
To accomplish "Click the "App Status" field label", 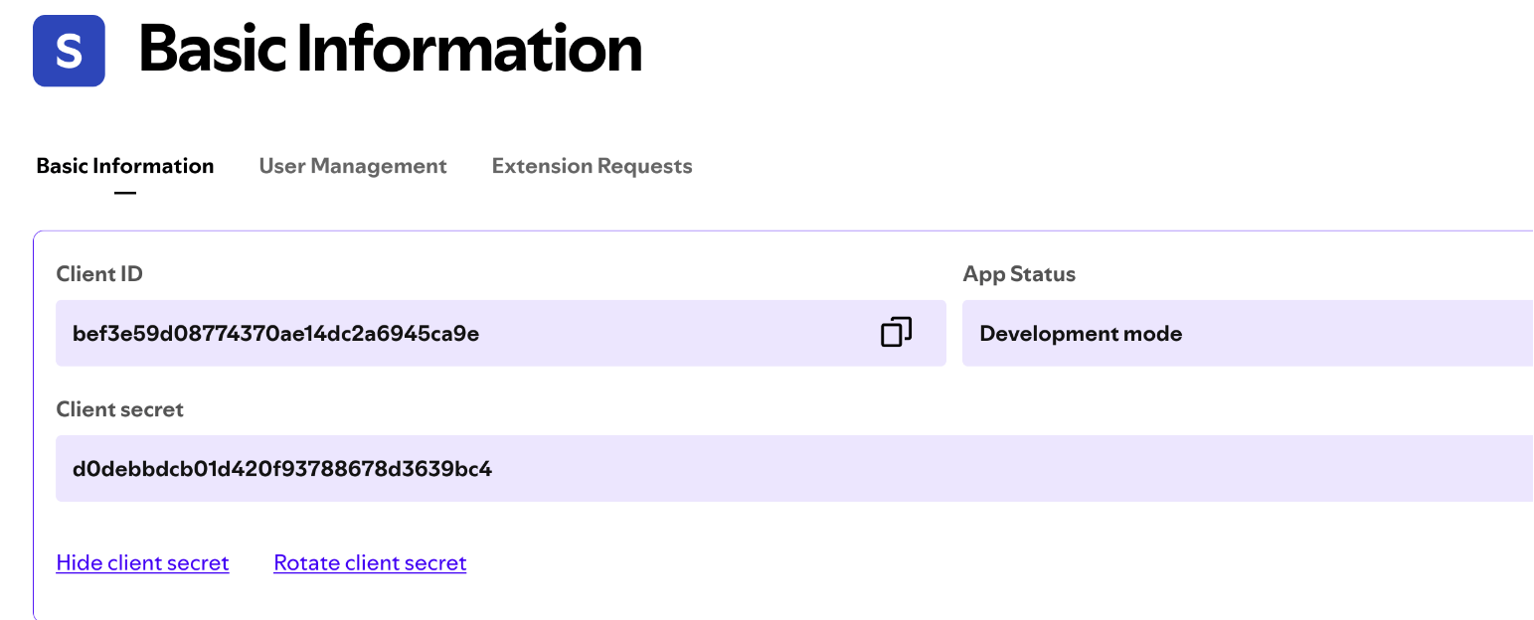I will [x=1019, y=274].
